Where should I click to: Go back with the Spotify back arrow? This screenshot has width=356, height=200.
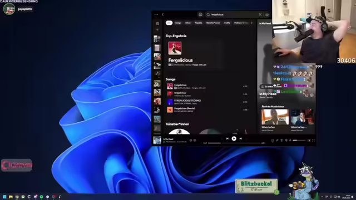(x=163, y=14)
